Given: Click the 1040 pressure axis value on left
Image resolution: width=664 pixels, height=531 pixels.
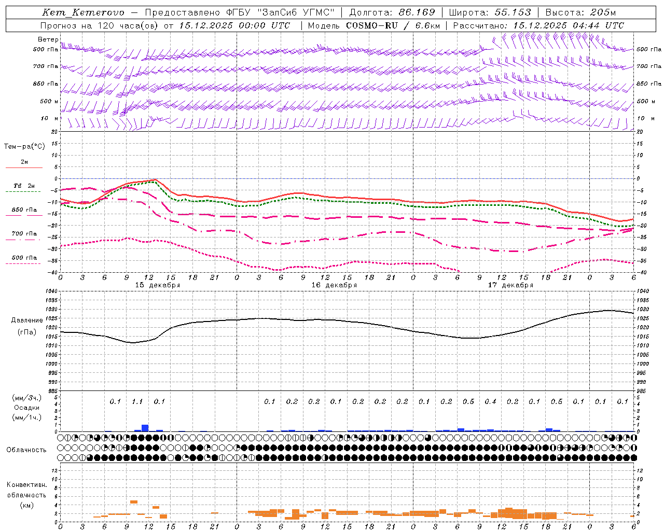Looking at the screenshot, I should coord(50,291).
